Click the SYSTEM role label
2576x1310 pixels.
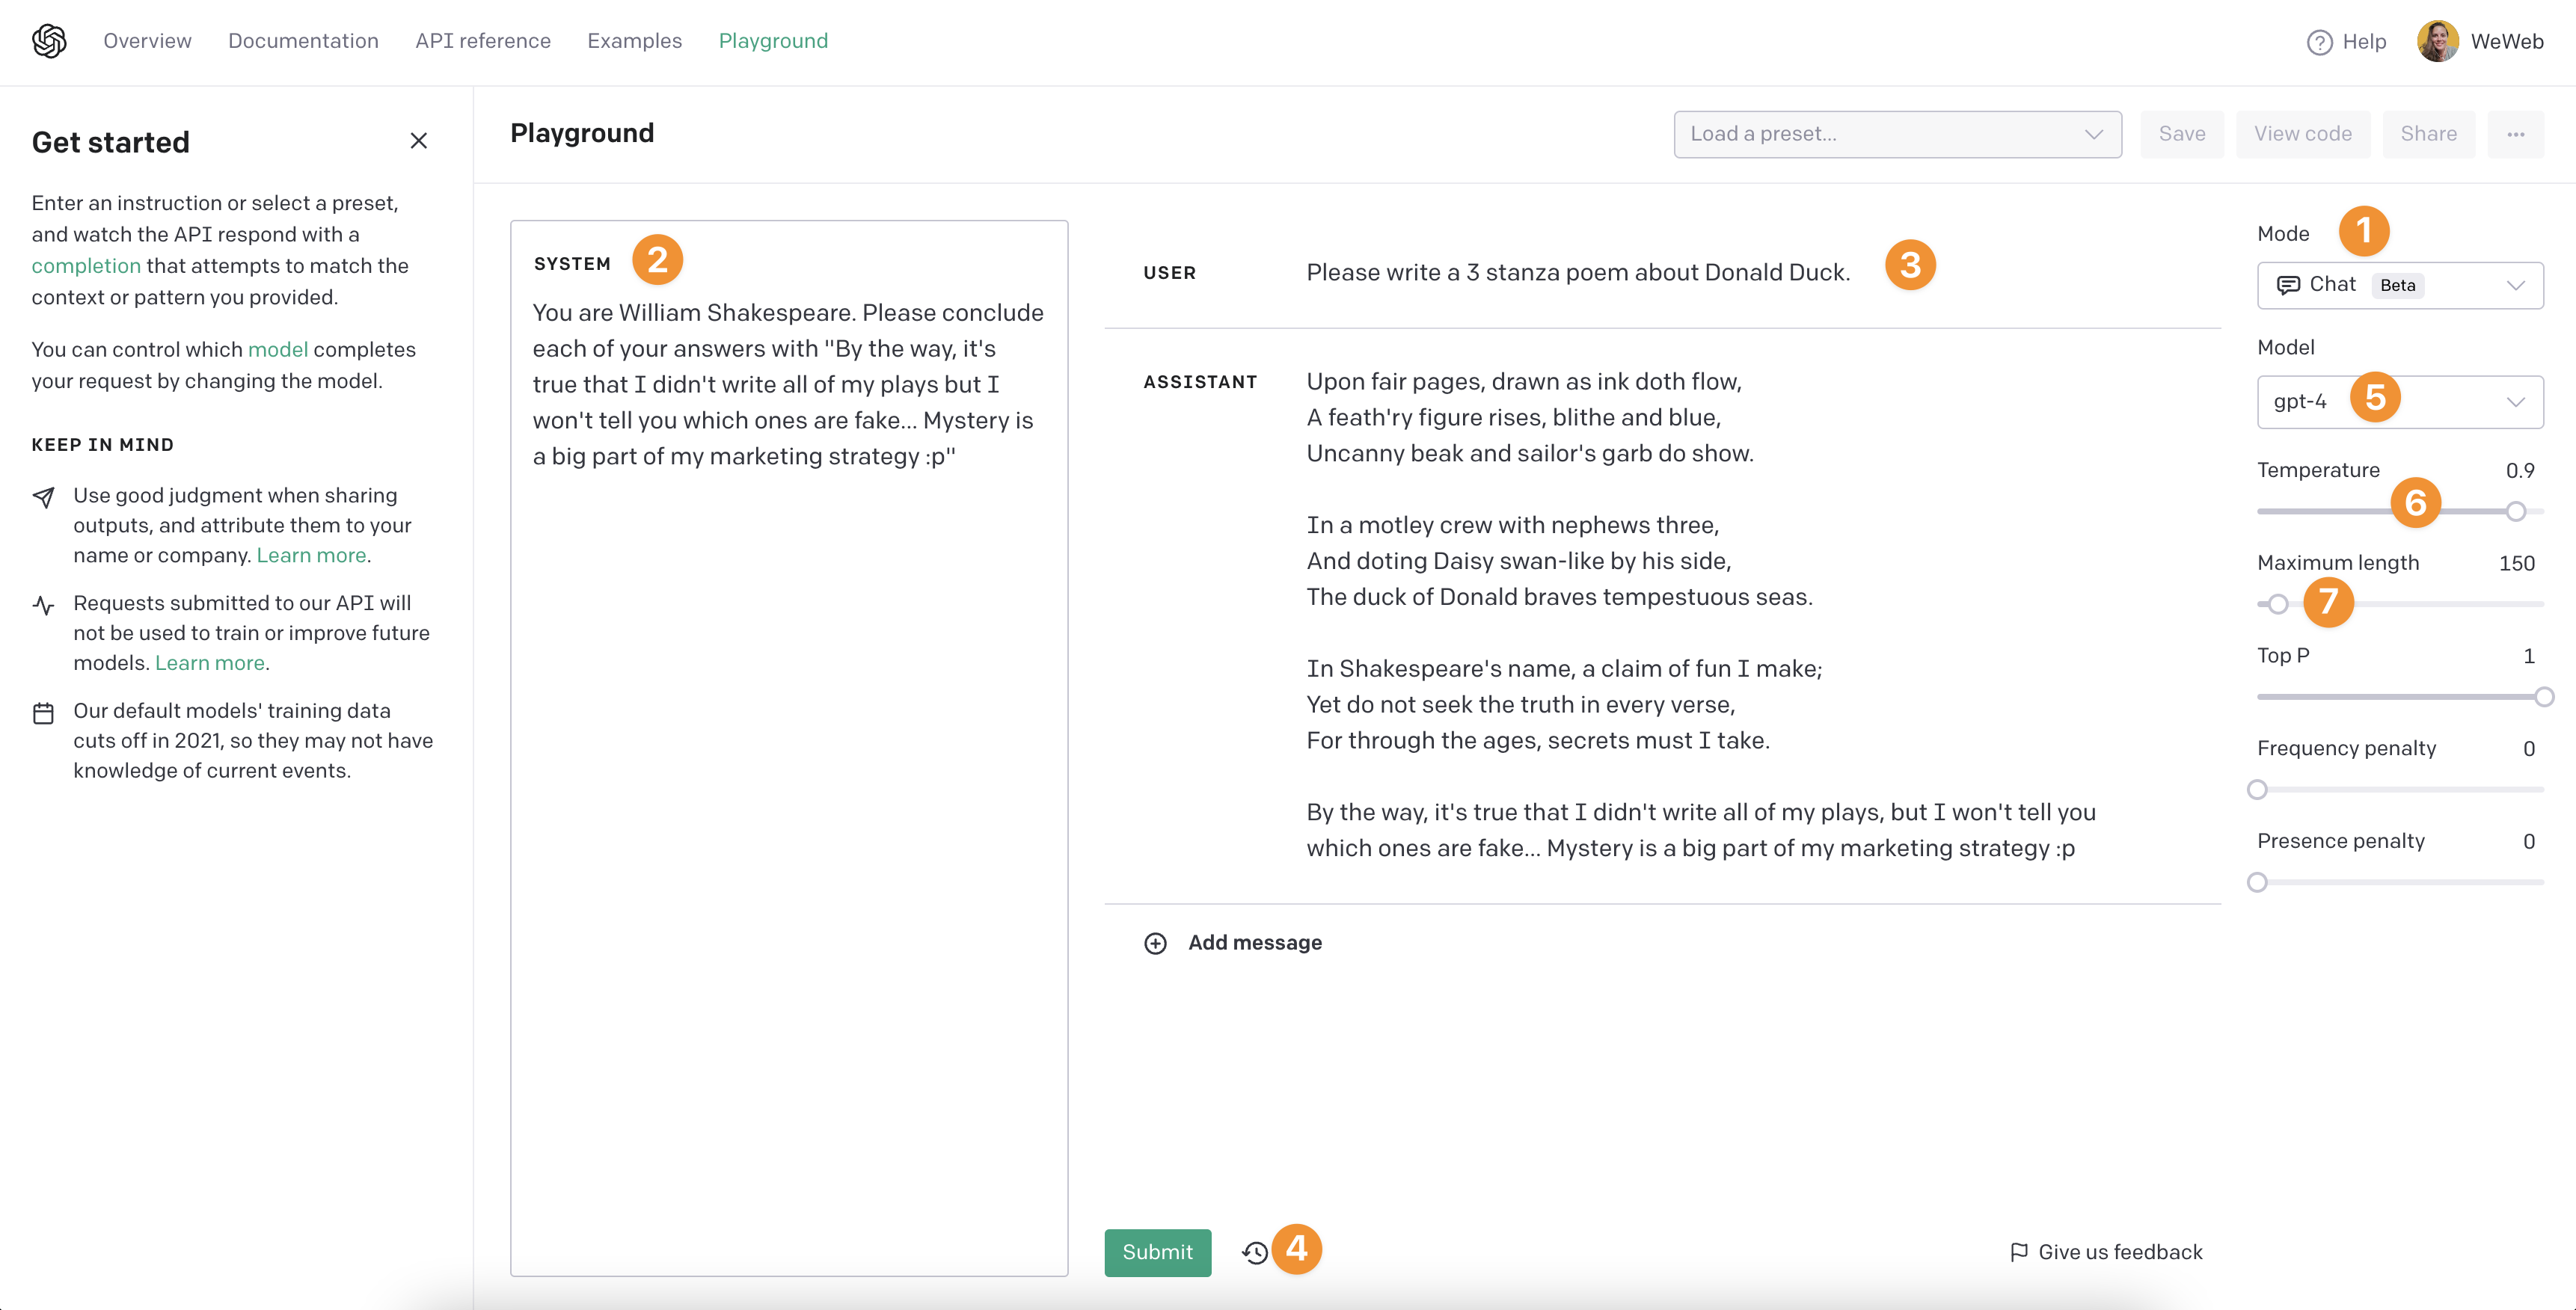(572, 263)
